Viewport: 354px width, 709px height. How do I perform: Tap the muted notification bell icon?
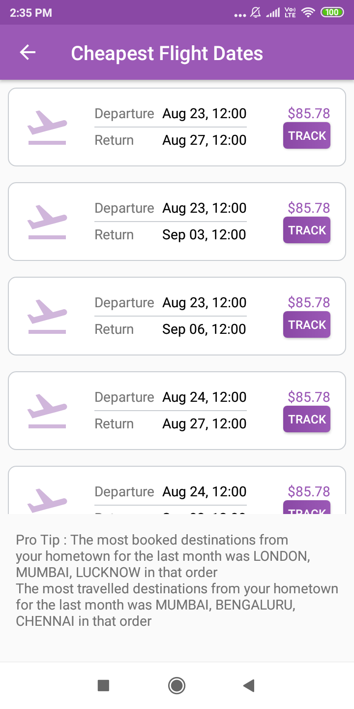(256, 13)
